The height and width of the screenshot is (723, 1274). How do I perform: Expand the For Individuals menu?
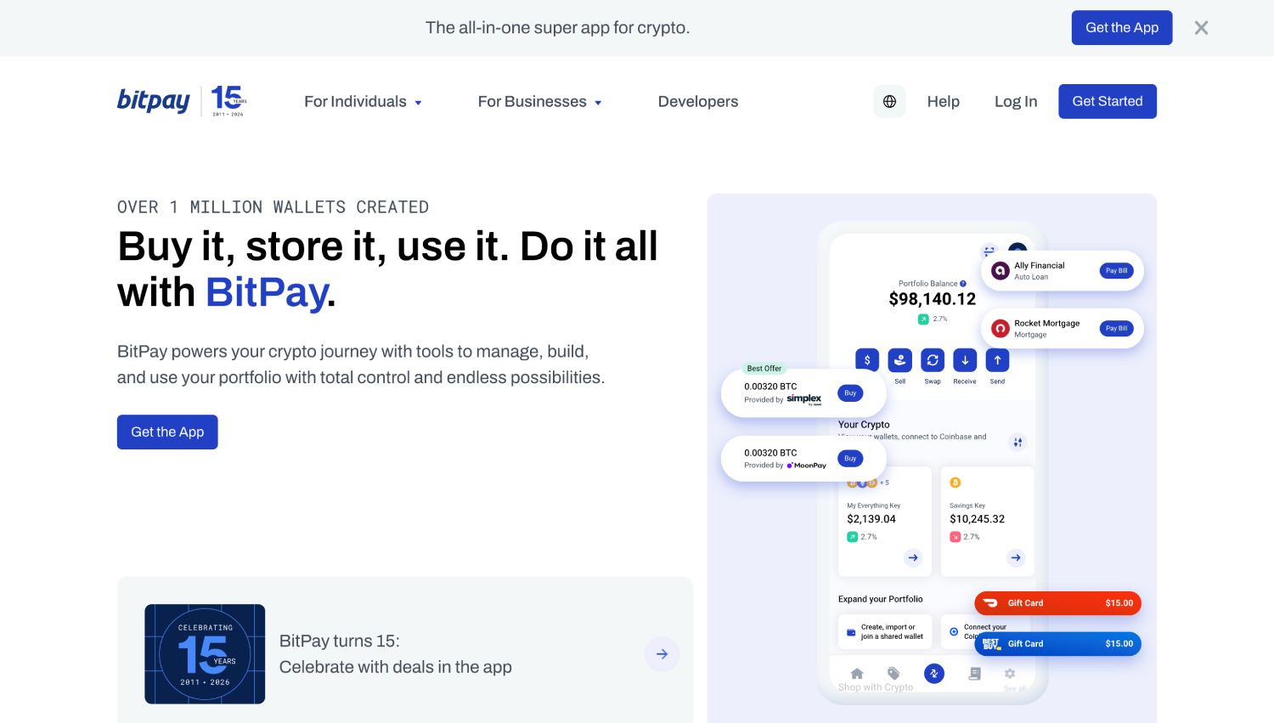[363, 102]
